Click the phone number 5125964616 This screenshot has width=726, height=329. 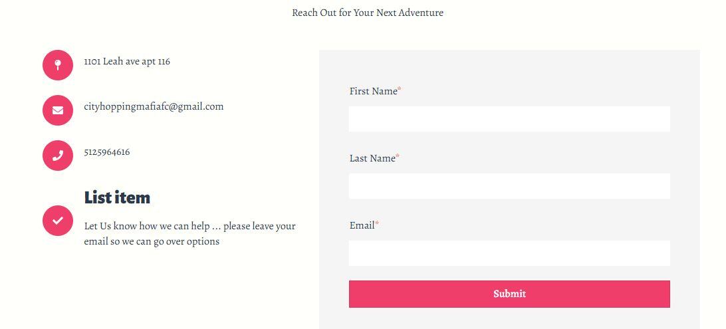(107, 152)
